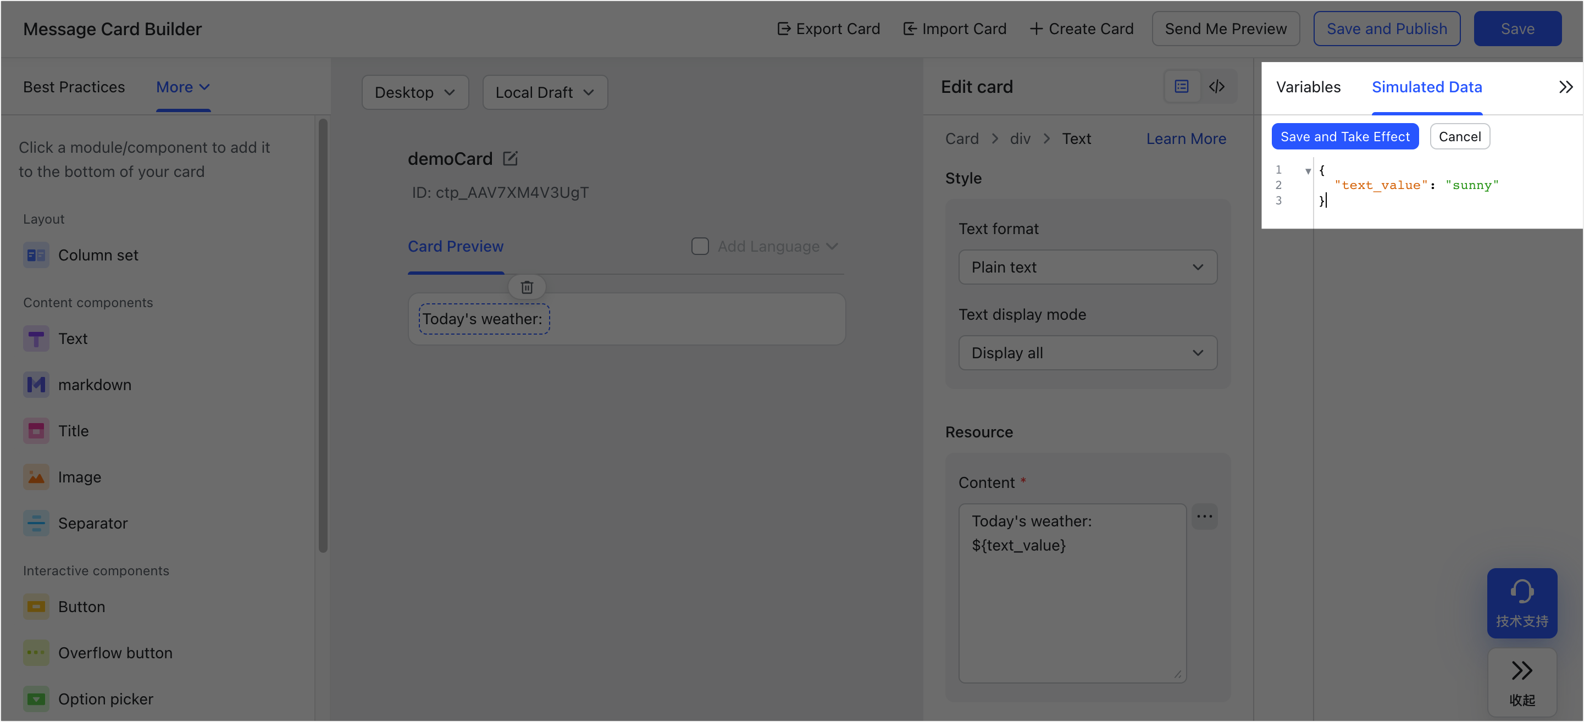Go to div in breadcrumb
1584x722 pixels.
pyautogui.click(x=1020, y=139)
